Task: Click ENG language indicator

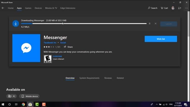Action: pos(171,104)
